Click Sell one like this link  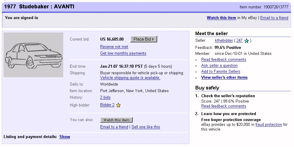click(146, 127)
